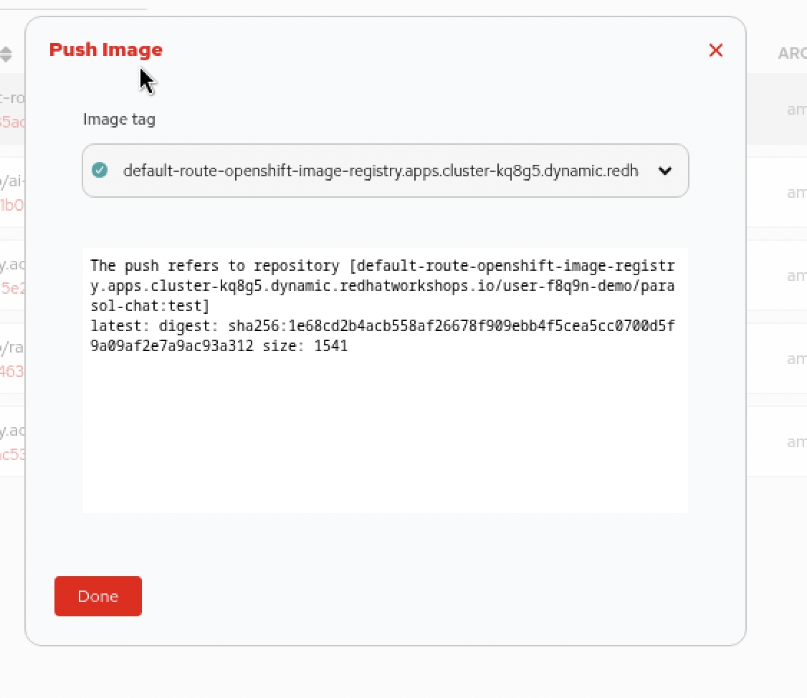The image size is (807, 698).
Task: Click the sort arrows icon behind dialog
Action: coord(6,54)
